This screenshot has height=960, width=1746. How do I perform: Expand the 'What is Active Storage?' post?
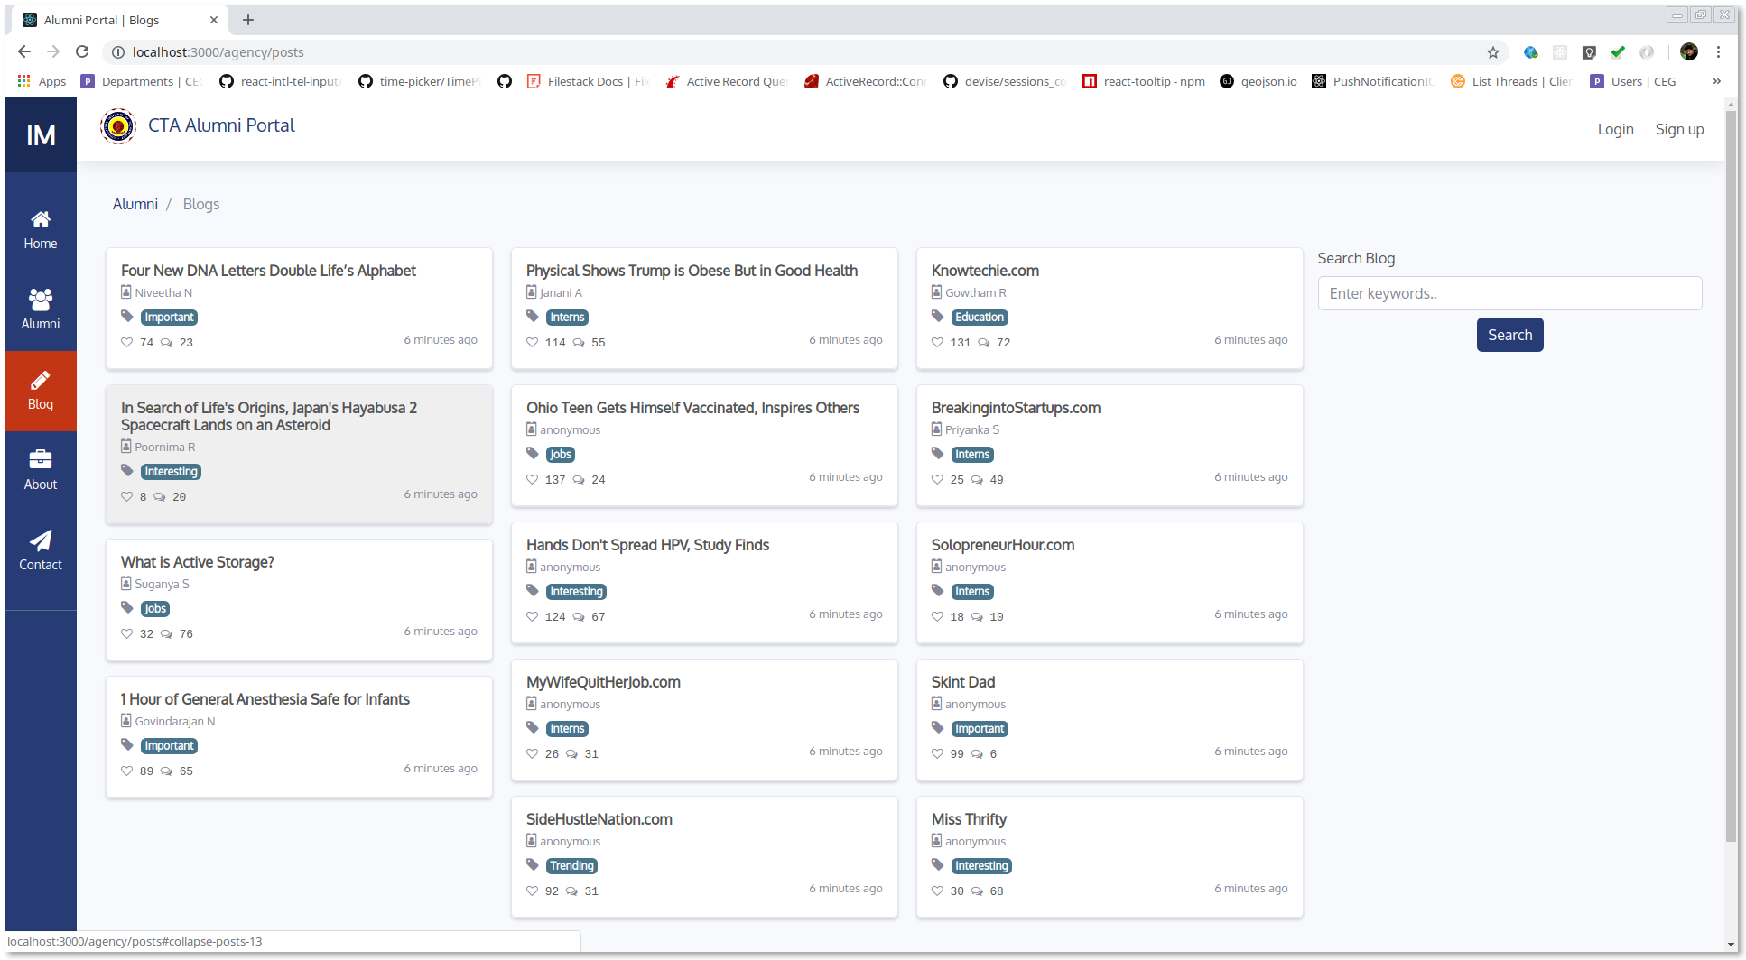(x=198, y=562)
